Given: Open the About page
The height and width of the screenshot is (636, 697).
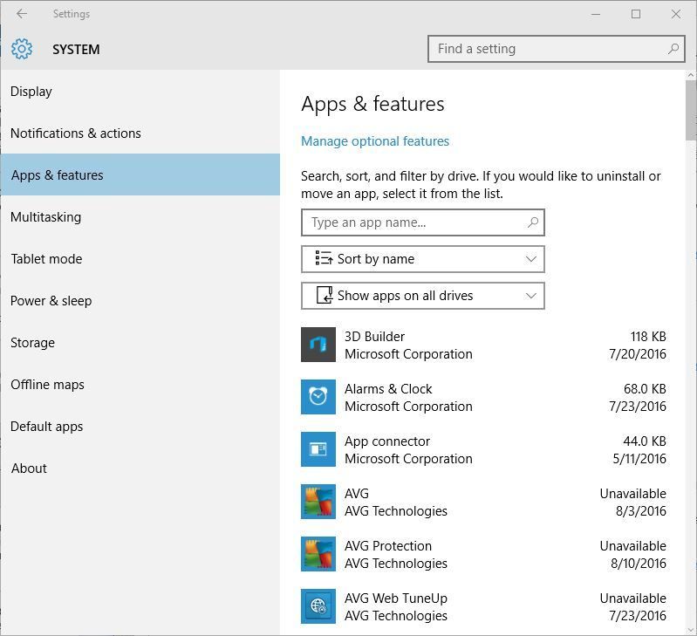Looking at the screenshot, I should (x=140, y=468).
